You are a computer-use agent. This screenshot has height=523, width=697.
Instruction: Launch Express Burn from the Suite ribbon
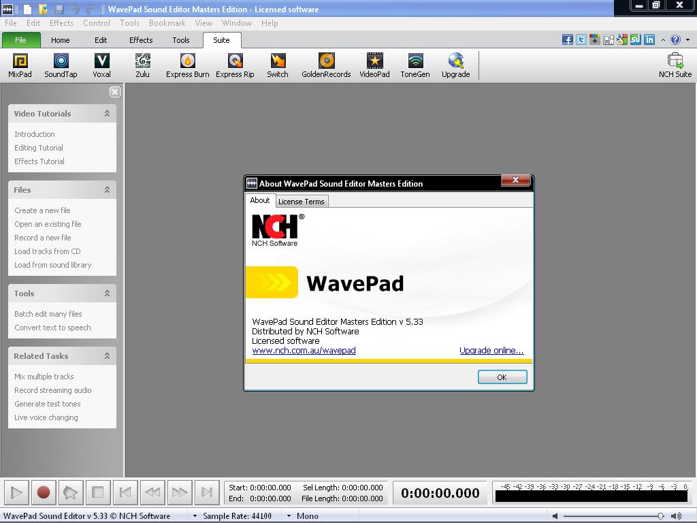click(188, 65)
